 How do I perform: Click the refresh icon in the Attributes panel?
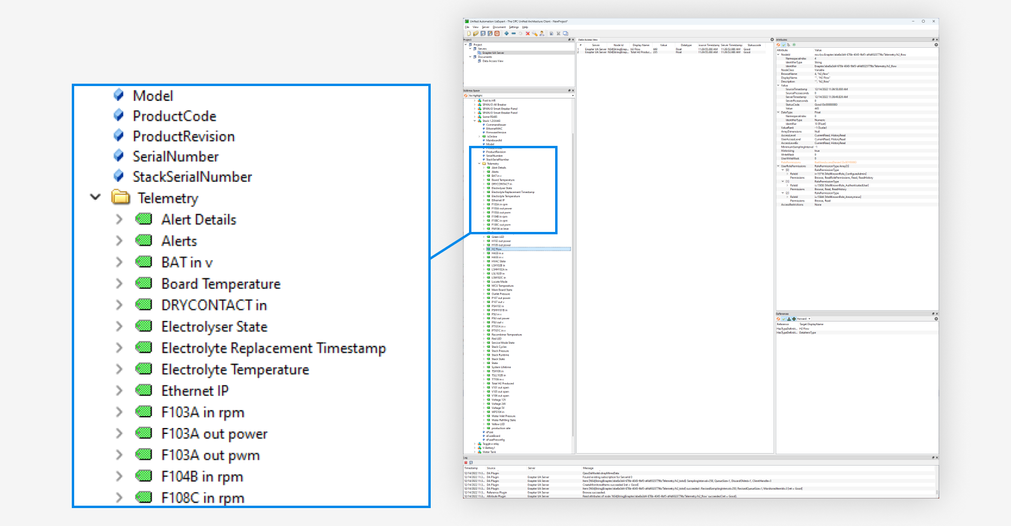pos(778,45)
